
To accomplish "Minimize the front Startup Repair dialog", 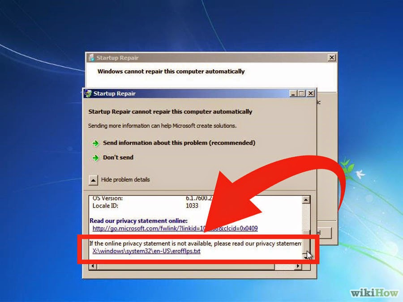I will click(293, 94).
